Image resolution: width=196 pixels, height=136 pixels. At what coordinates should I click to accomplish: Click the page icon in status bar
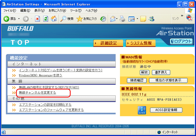point(4,132)
